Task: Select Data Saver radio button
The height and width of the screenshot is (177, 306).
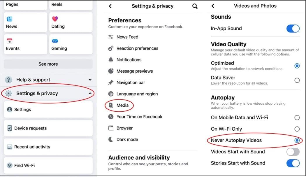Action: pos(297,80)
